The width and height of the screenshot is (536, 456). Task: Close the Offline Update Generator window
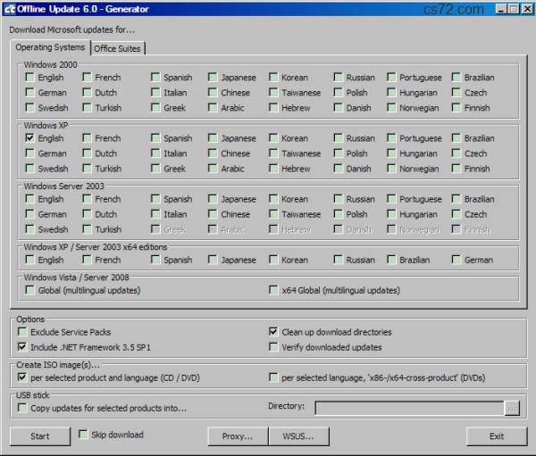527,9
